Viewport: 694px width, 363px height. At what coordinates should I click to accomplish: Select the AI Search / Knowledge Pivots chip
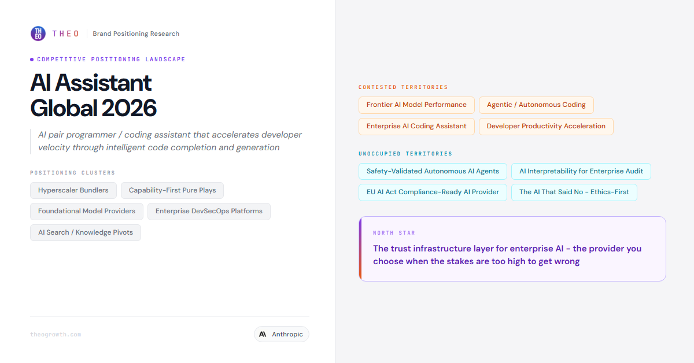[86, 232]
